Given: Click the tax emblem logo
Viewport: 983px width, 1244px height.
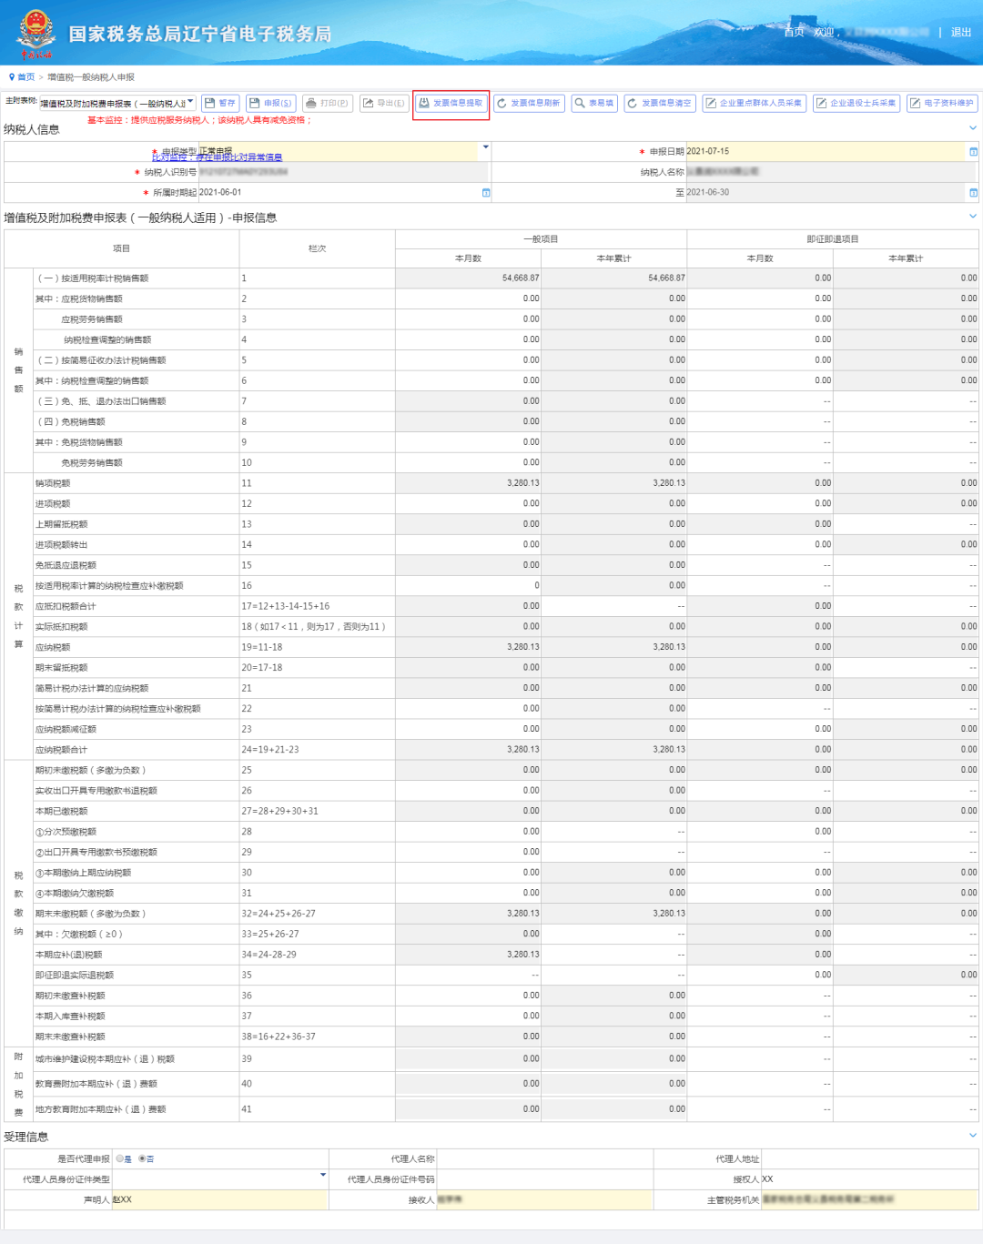Looking at the screenshot, I should click(36, 33).
